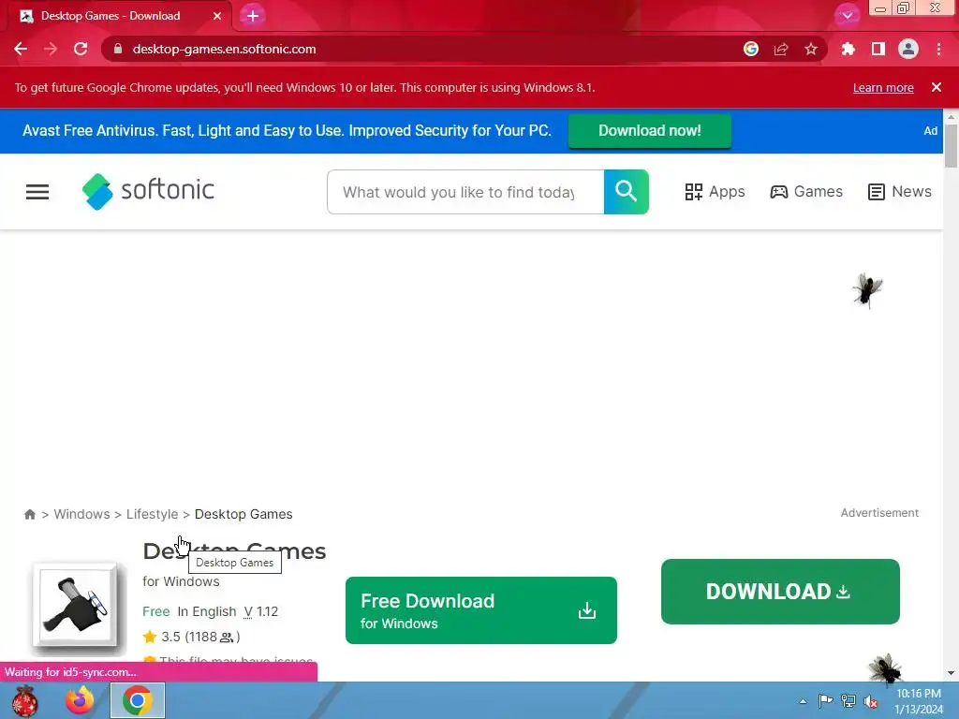
Task: Open the Chrome three-dot menu
Action: 938,49
